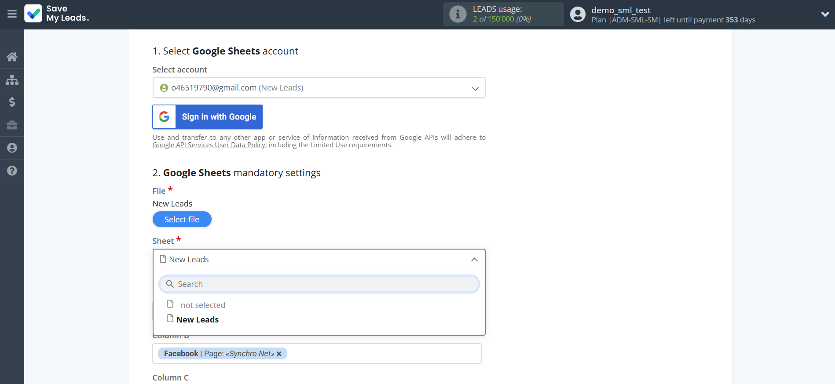The height and width of the screenshot is (384, 835).
Task: Click the briefcase sidebar icon
Action: 12,125
